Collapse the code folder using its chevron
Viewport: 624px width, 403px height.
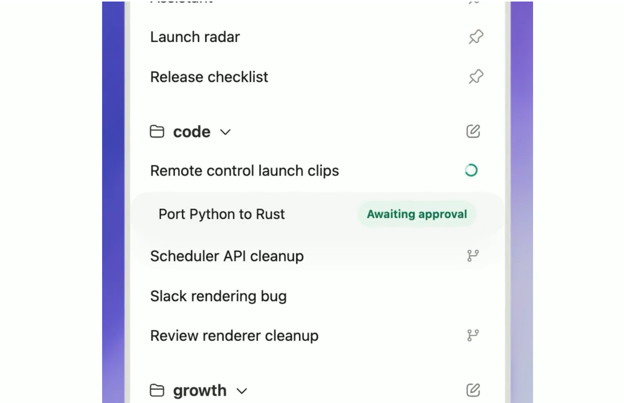click(225, 132)
